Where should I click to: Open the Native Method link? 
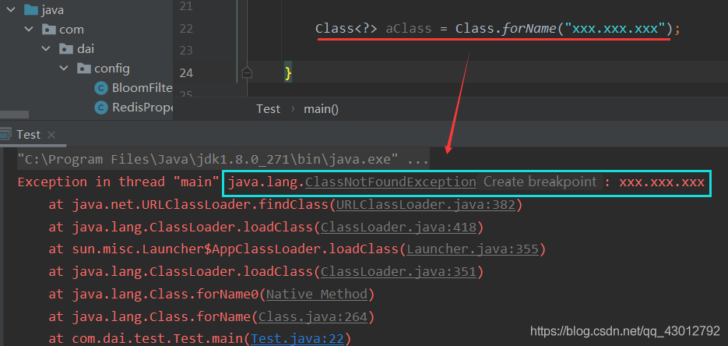(x=317, y=294)
